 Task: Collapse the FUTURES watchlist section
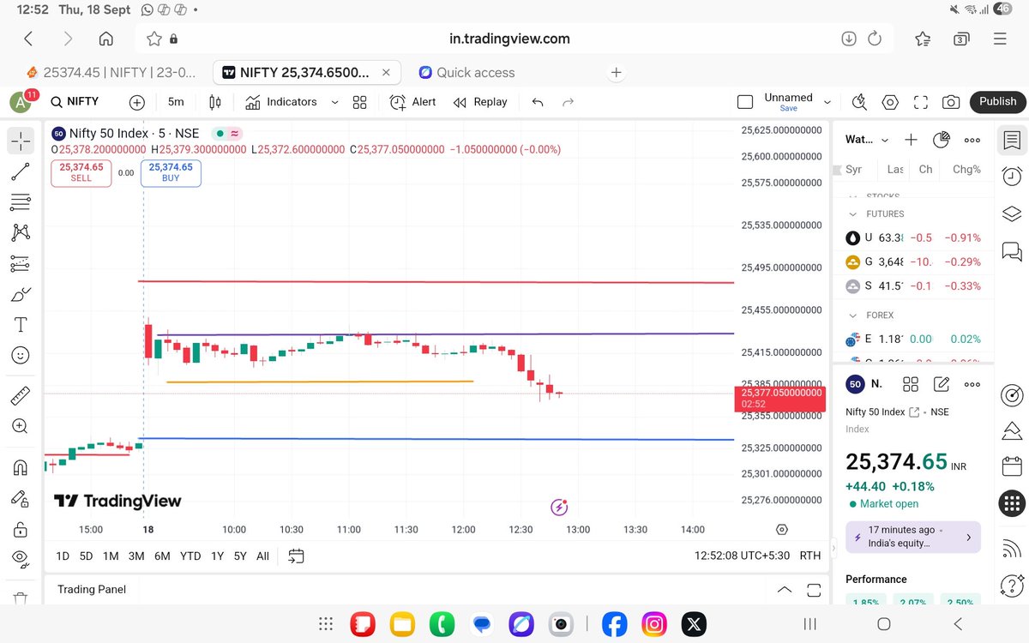pos(852,214)
